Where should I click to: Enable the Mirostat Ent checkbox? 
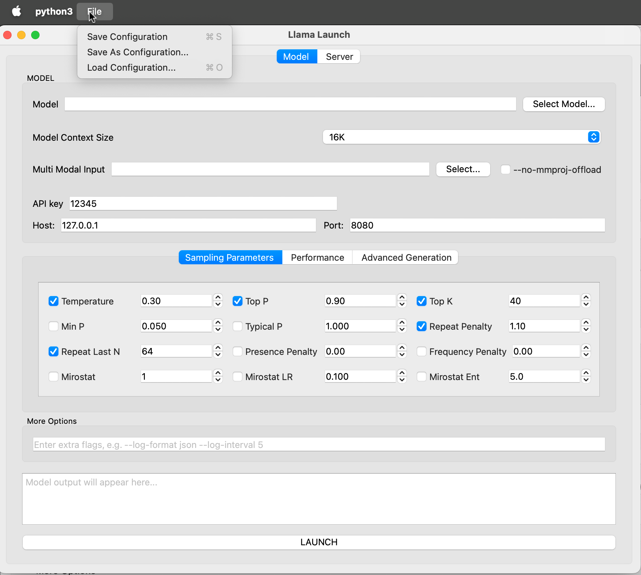[422, 377]
